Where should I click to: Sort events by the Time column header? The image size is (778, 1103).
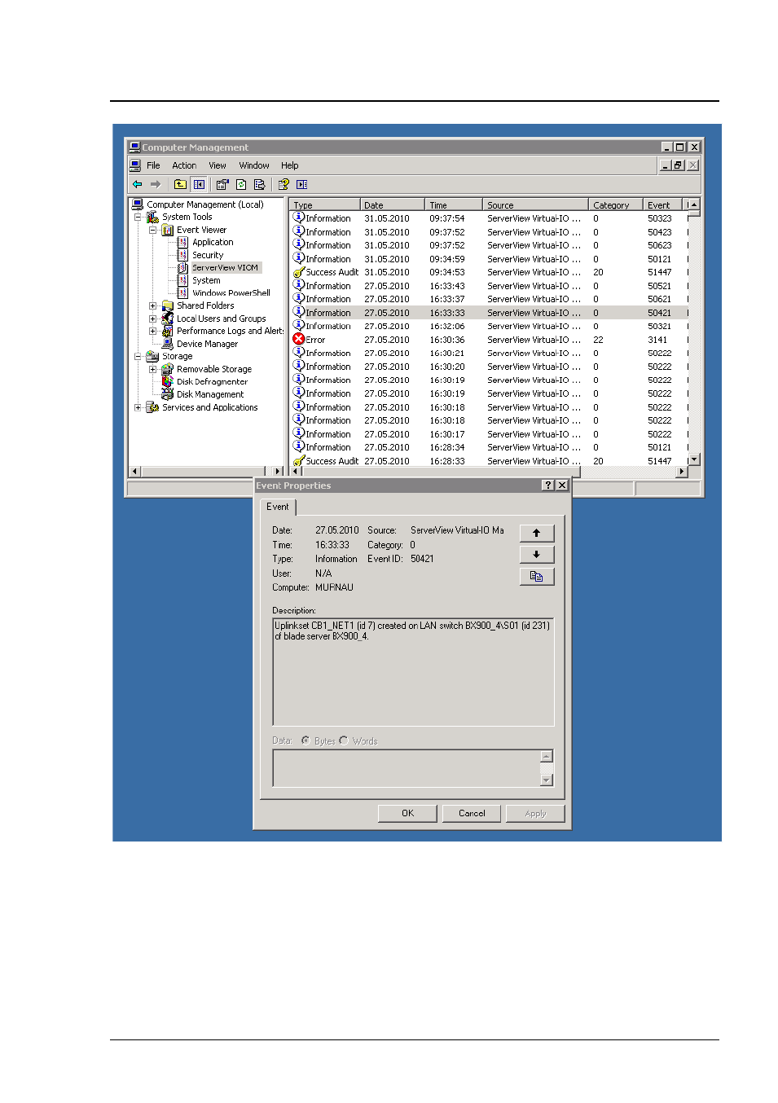point(453,205)
